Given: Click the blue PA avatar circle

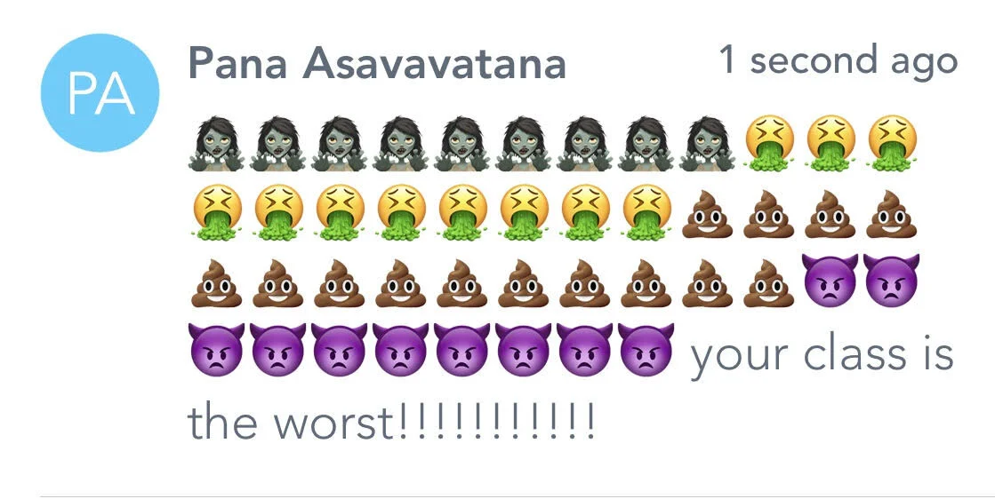Looking at the screenshot, I should click(100, 93).
